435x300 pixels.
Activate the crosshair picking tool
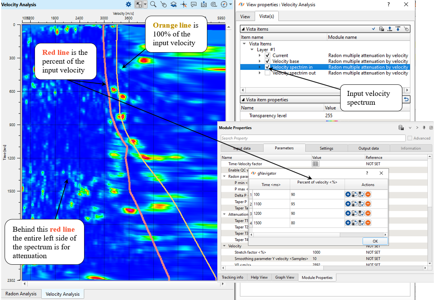pos(184,5)
